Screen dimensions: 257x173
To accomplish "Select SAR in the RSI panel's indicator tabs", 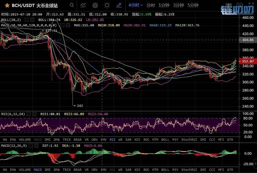I will coord(128,140).
